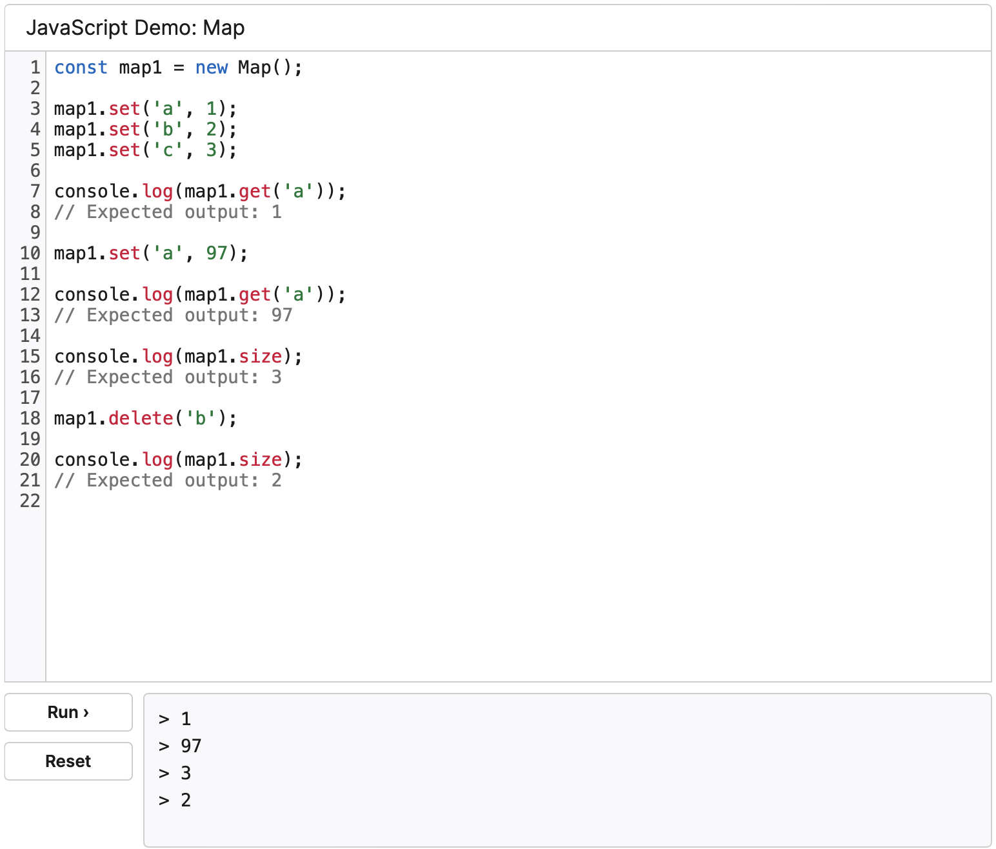Click the 'JavaScript Demo: Map' title
The width and height of the screenshot is (996, 849).
135,28
